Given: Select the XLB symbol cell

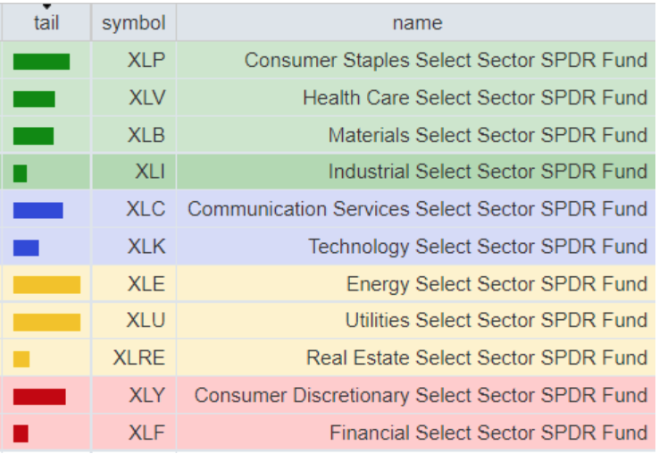Looking at the screenshot, I should click(146, 135).
